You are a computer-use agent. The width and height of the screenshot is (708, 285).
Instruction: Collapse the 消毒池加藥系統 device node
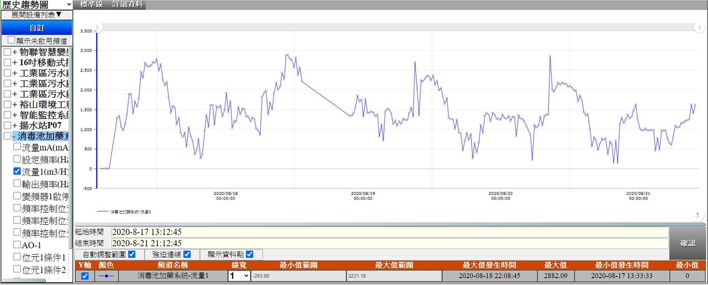pos(14,136)
